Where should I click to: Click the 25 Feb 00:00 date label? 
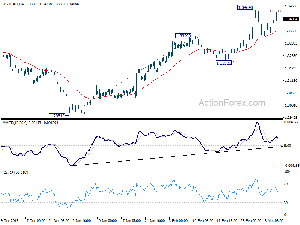click(x=251, y=220)
